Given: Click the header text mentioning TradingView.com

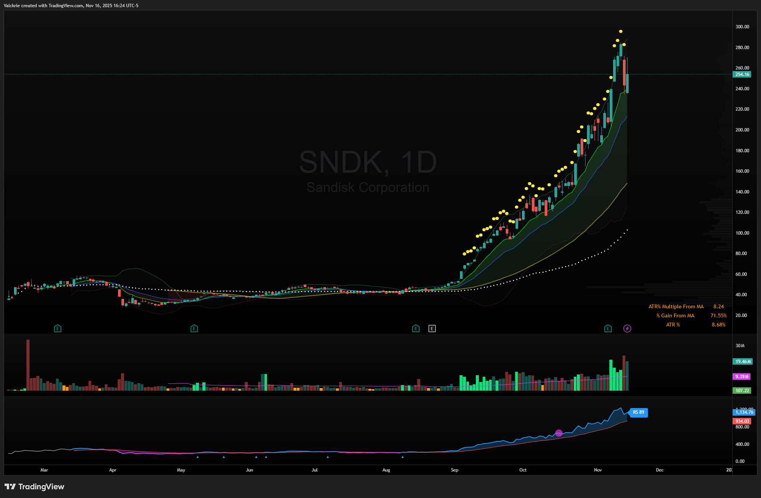Looking at the screenshot, I should click(x=71, y=5).
